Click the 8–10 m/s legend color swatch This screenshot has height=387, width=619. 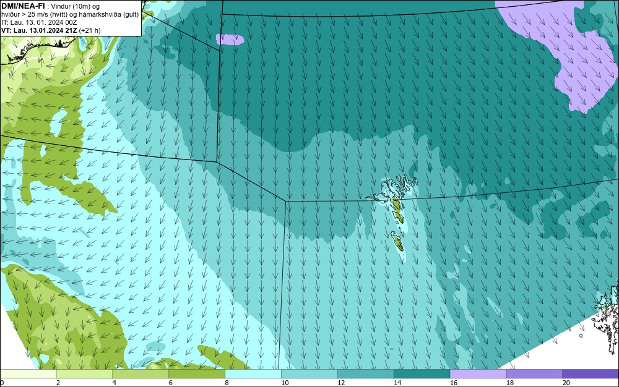253,373
